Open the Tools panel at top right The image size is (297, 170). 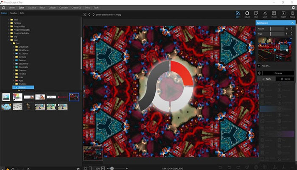(292, 14)
